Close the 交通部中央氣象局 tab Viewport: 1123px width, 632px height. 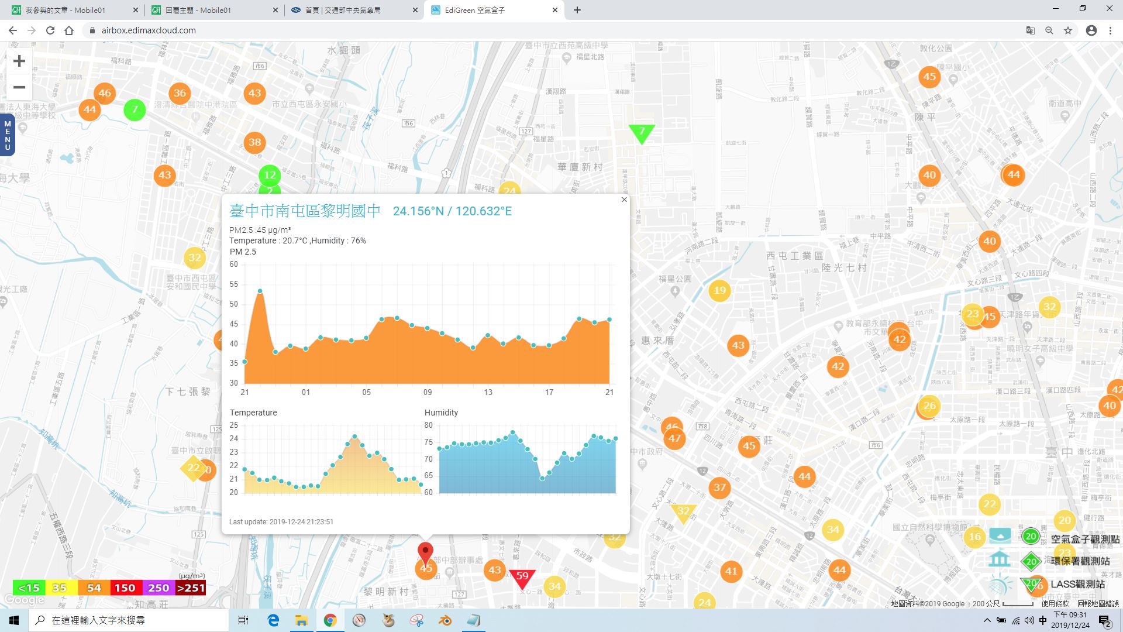click(415, 10)
